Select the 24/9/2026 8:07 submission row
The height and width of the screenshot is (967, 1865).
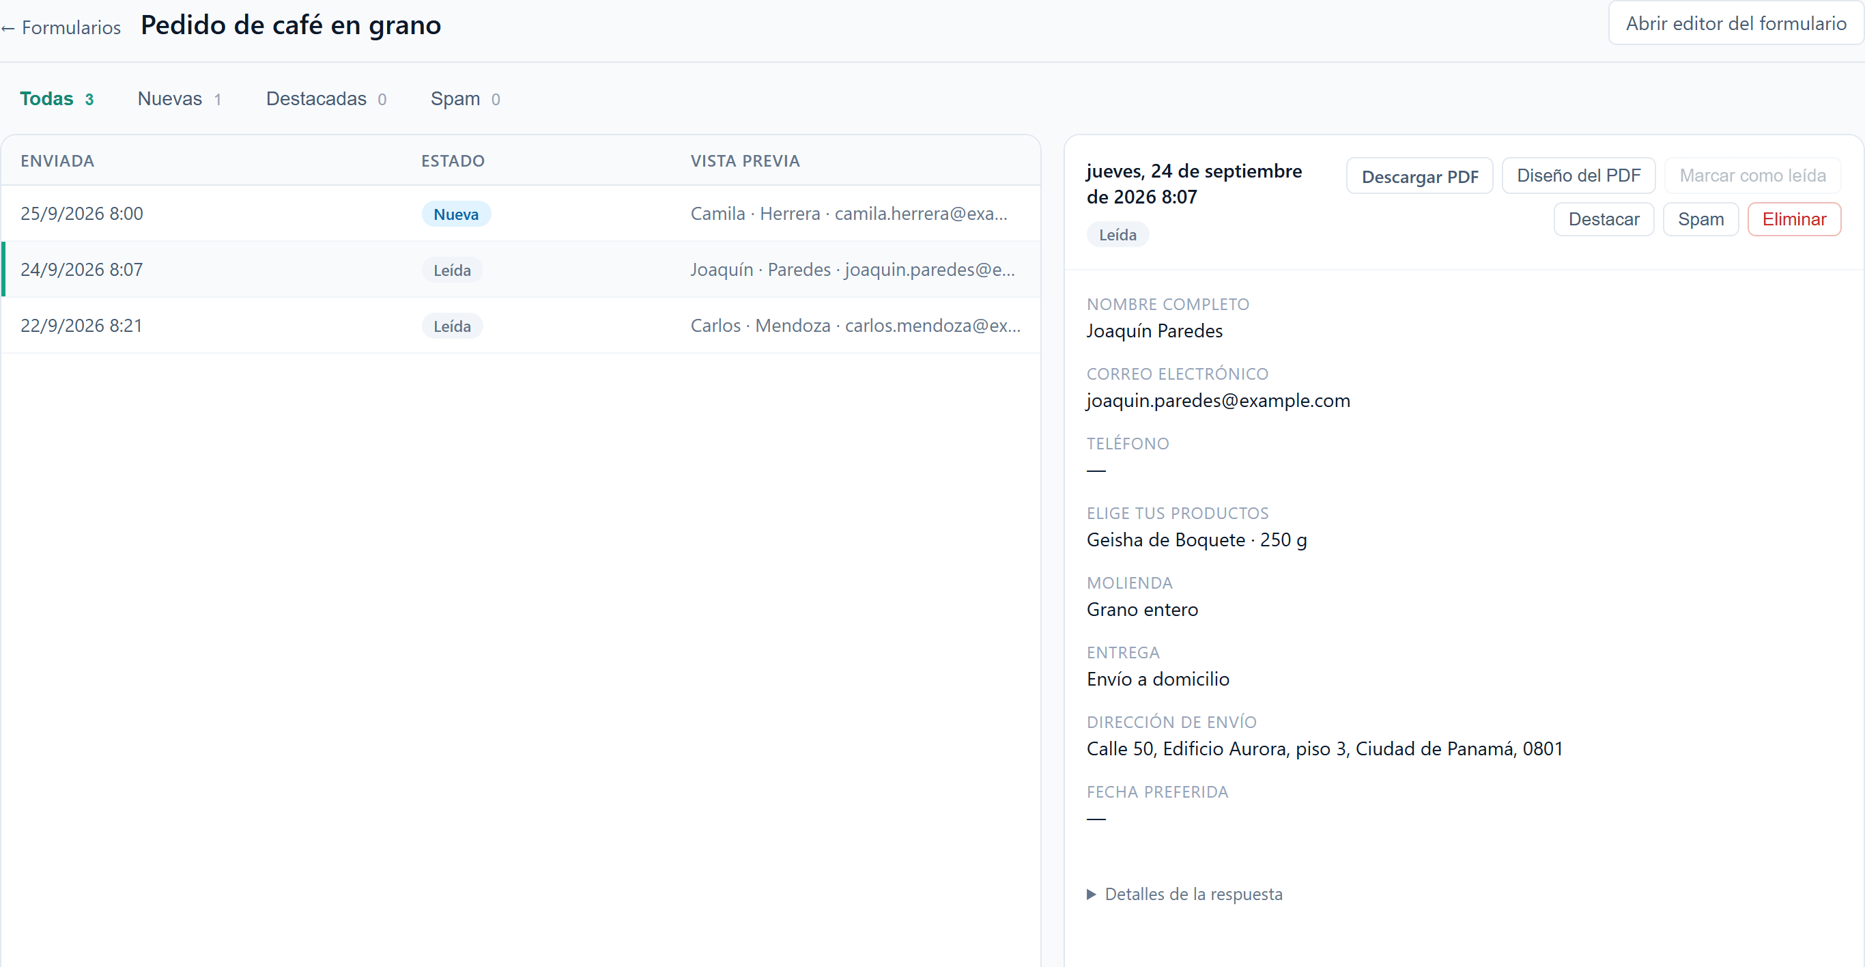click(x=522, y=270)
